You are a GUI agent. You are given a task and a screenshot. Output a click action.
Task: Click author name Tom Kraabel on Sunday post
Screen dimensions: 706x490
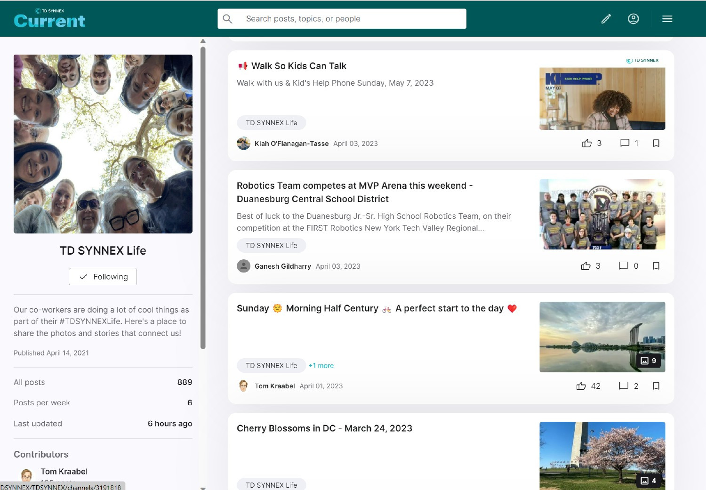click(275, 386)
